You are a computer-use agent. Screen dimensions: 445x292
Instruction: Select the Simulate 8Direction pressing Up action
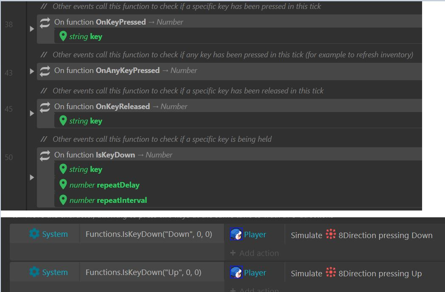356,273
